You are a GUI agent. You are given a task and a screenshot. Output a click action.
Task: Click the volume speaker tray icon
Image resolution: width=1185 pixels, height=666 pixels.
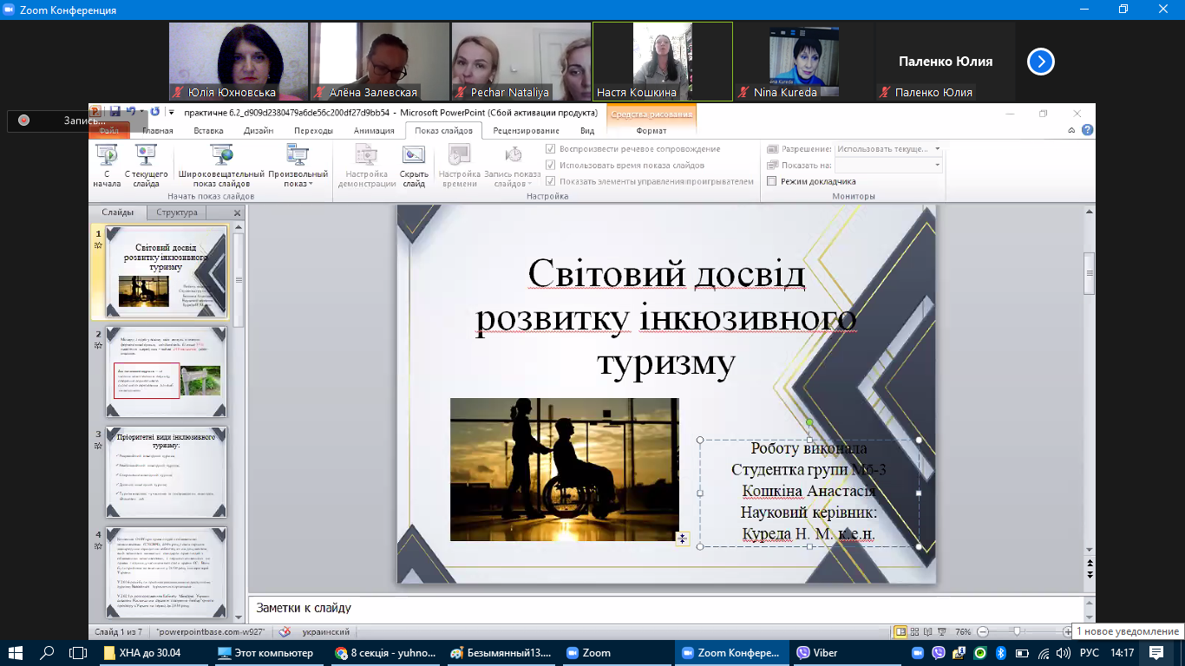pyautogui.click(x=1062, y=653)
